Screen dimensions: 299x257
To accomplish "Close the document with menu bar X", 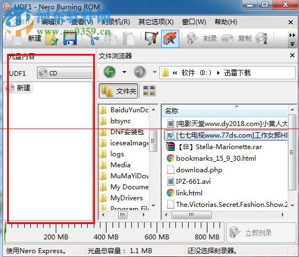I will pyautogui.click(x=291, y=22).
